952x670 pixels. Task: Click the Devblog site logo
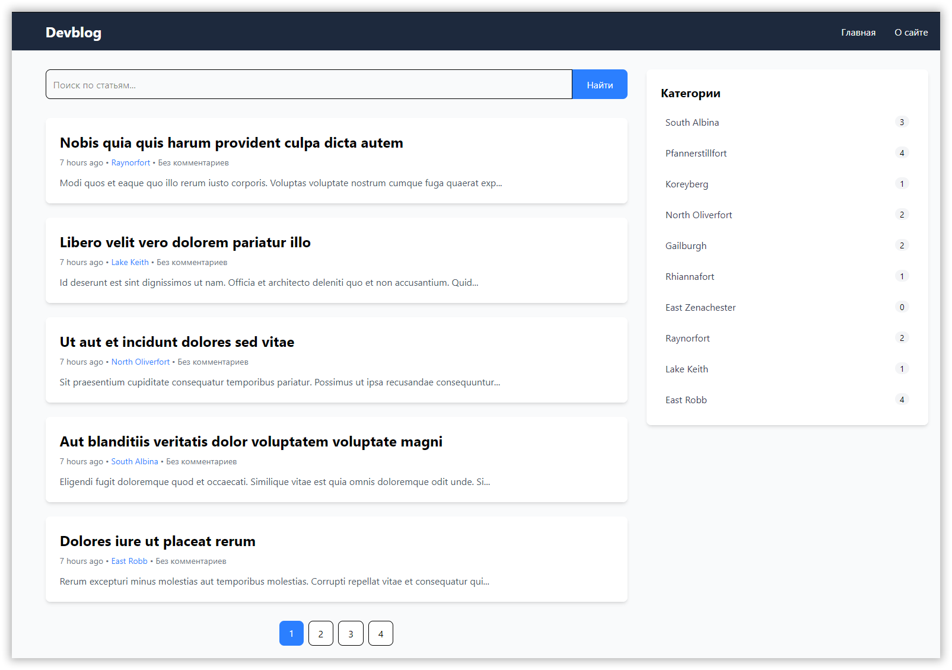(x=74, y=33)
